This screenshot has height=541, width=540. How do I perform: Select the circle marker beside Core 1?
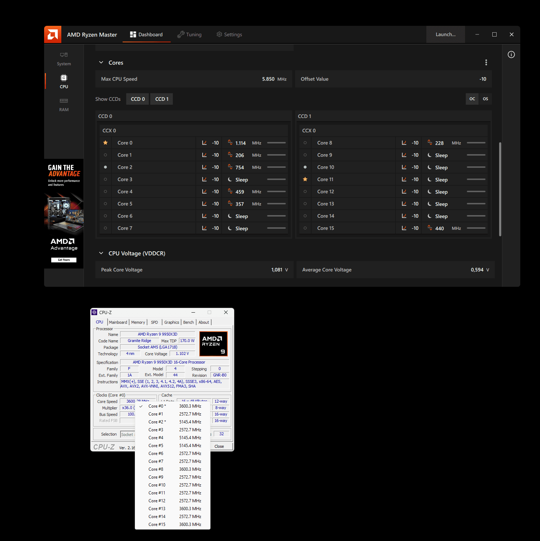point(105,155)
